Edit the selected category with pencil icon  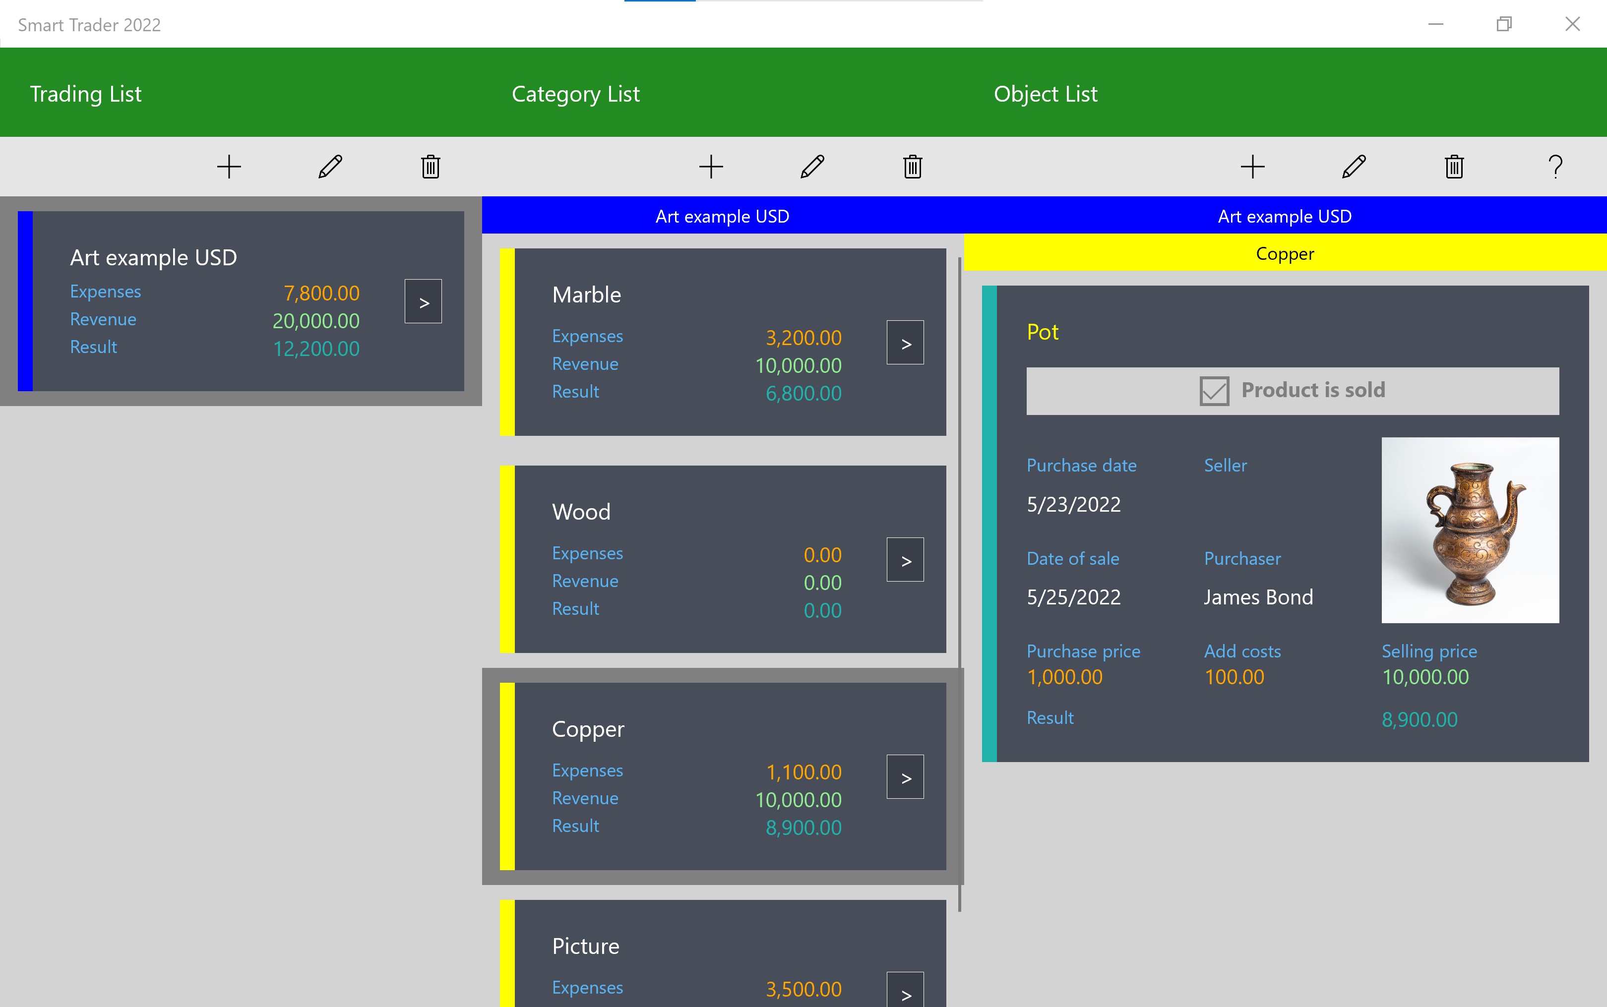click(812, 167)
